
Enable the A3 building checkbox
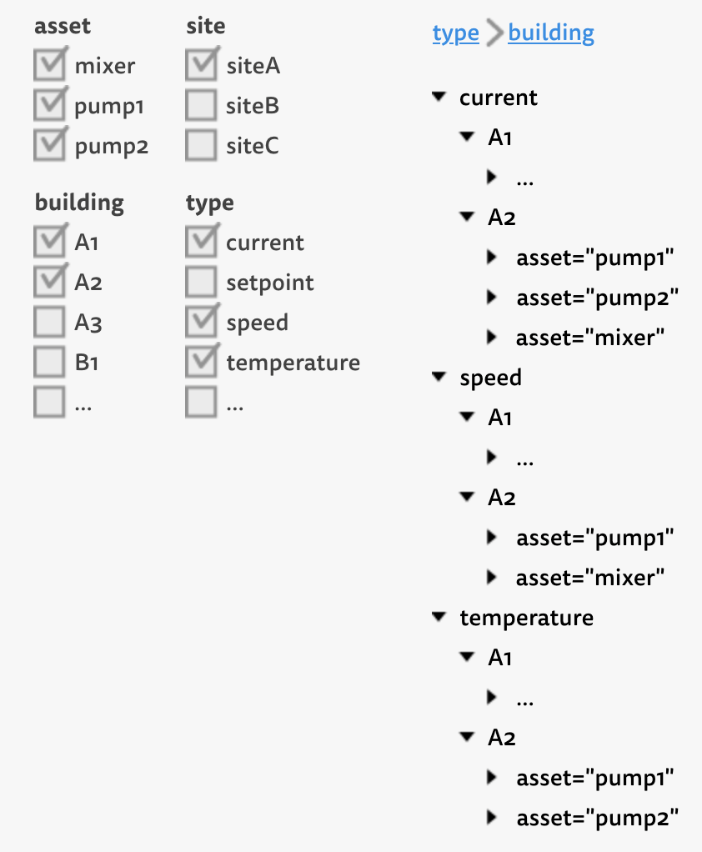pyautogui.click(x=49, y=322)
